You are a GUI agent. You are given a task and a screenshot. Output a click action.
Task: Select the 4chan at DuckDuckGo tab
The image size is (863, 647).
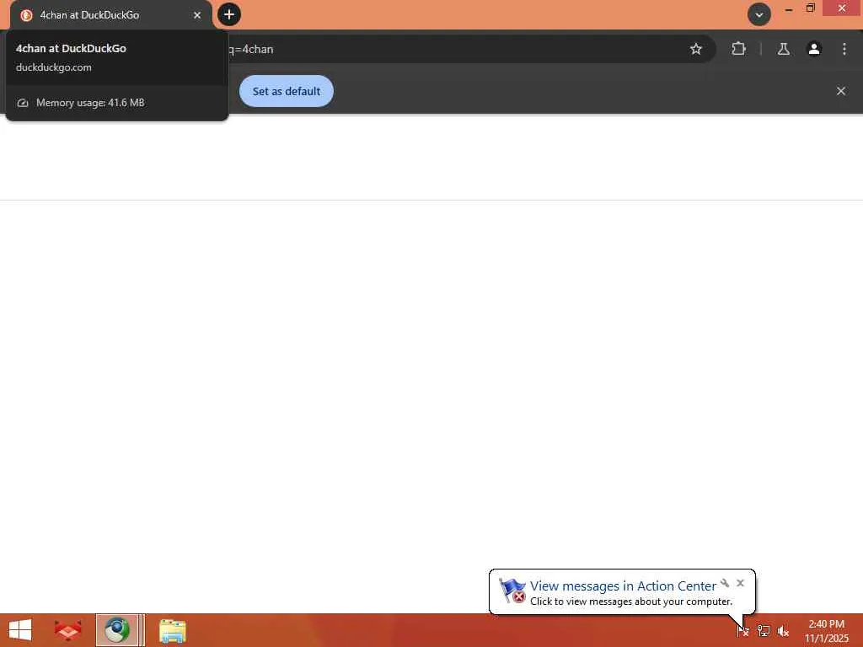[110, 15]
